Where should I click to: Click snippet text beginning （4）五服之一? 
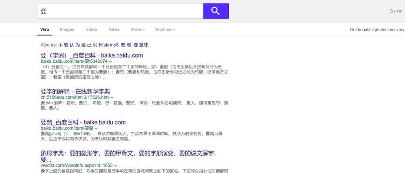[x=134, y=72]
